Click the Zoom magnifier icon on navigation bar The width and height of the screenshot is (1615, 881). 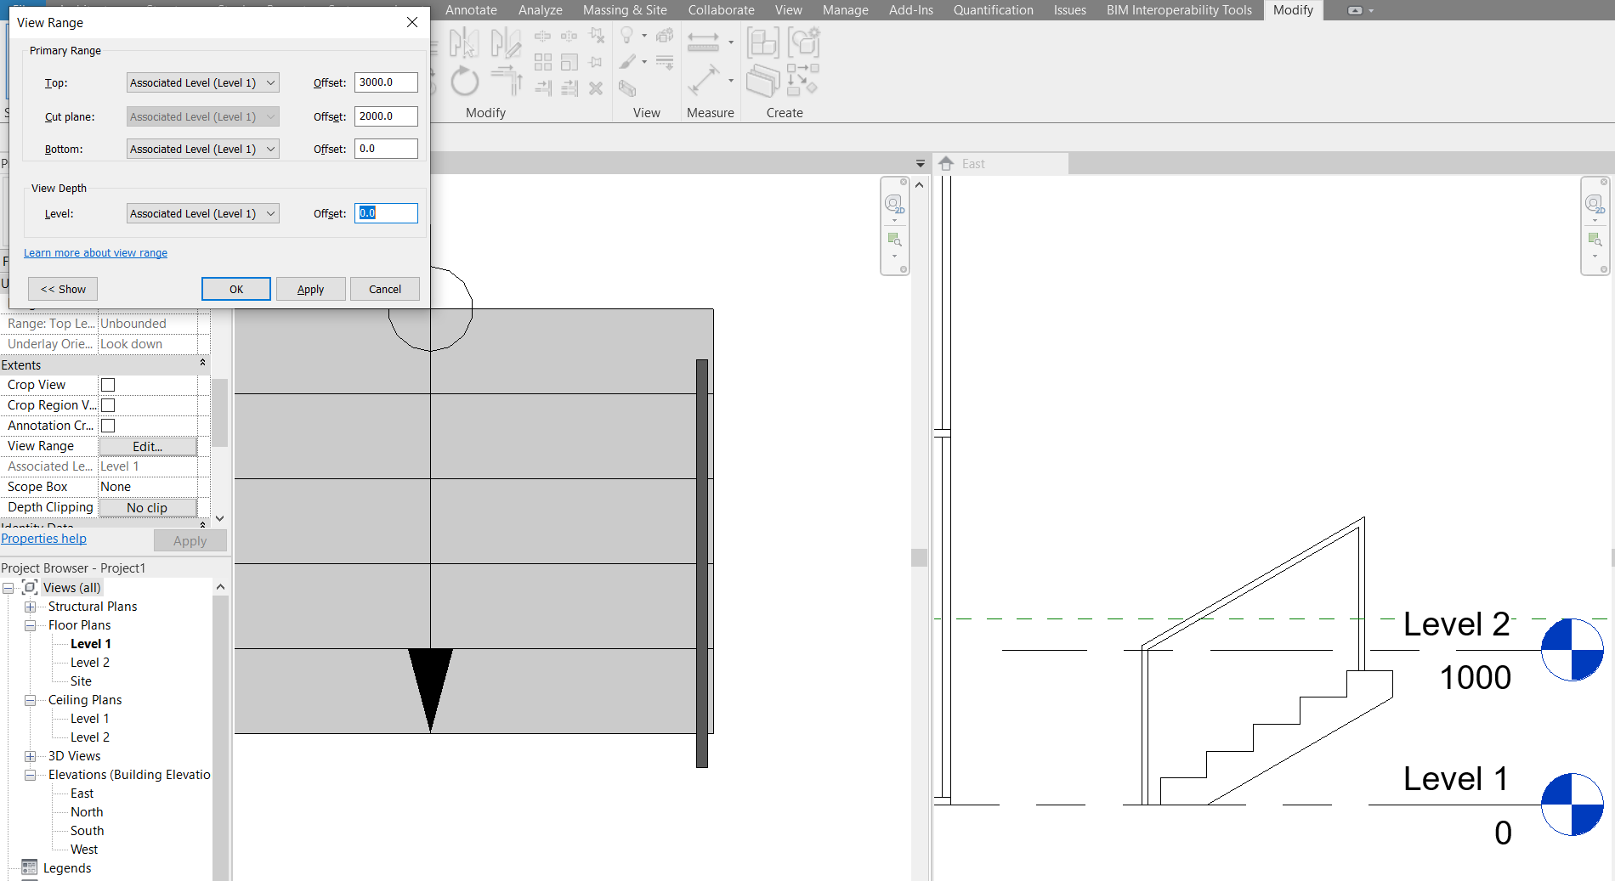(x=894, y=240)
